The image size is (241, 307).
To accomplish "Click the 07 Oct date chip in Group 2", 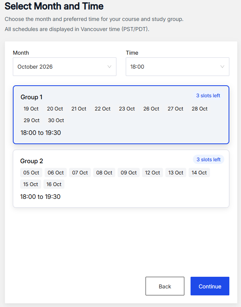I will [80, 173].
